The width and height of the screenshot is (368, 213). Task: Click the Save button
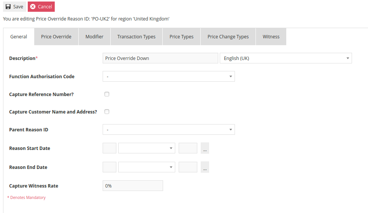tap(14, 6)
